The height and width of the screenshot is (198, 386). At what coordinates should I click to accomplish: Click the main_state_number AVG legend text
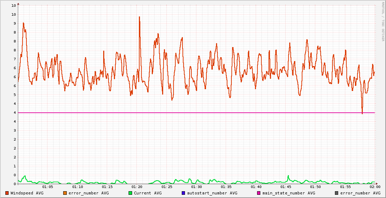pos(289,193)
